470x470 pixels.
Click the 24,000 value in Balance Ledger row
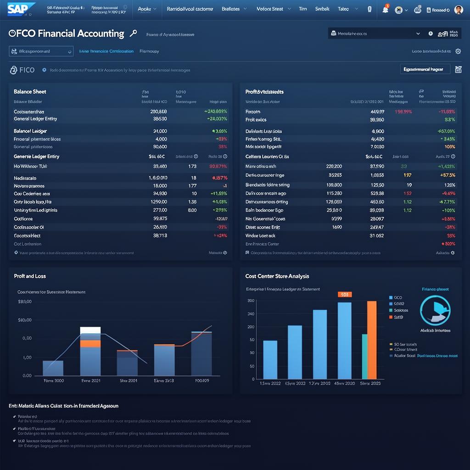tap(160, 131)
